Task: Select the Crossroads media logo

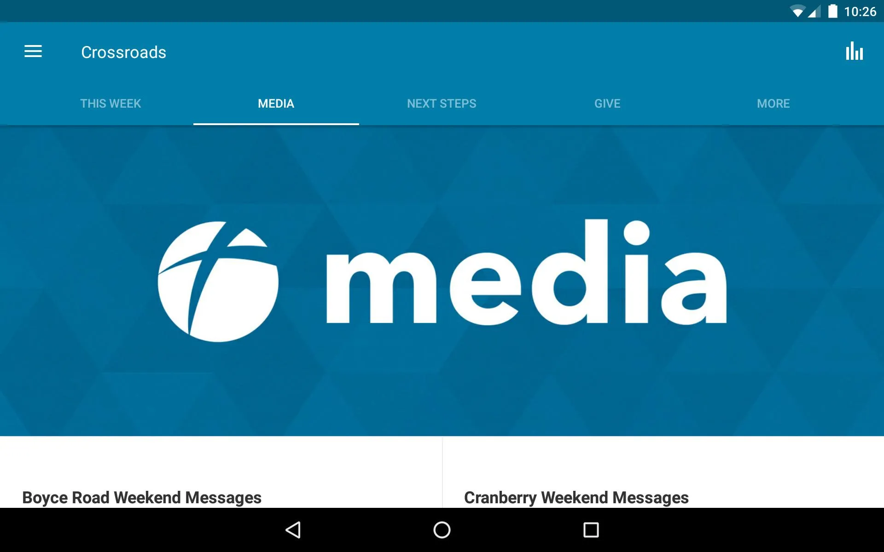Action: 442,280
